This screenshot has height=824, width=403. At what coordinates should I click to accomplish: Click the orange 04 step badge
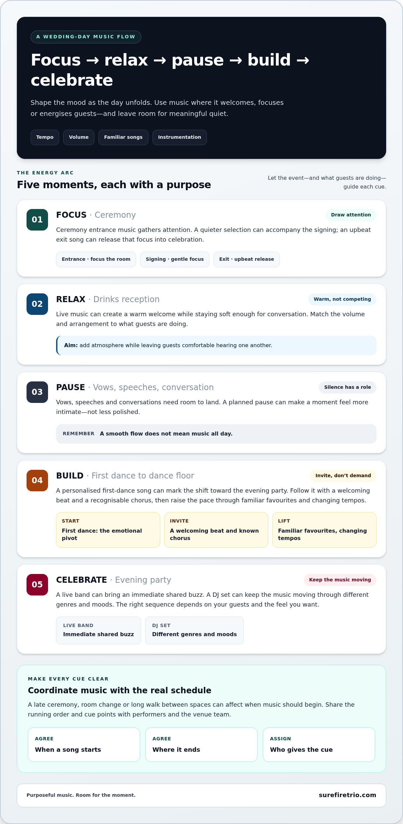[37, 481]
